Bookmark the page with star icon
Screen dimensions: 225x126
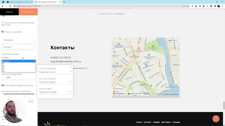tap(188, 6)
